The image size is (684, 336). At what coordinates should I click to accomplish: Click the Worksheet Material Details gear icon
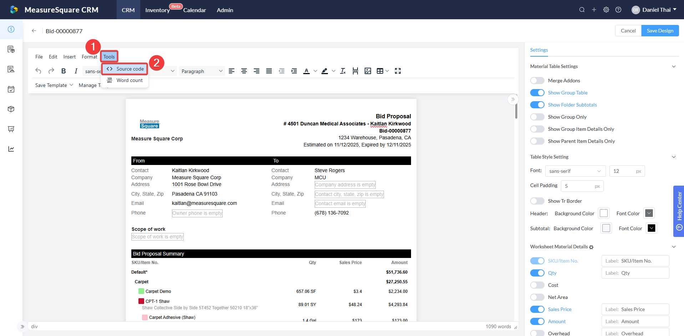[x=591, y=247]
